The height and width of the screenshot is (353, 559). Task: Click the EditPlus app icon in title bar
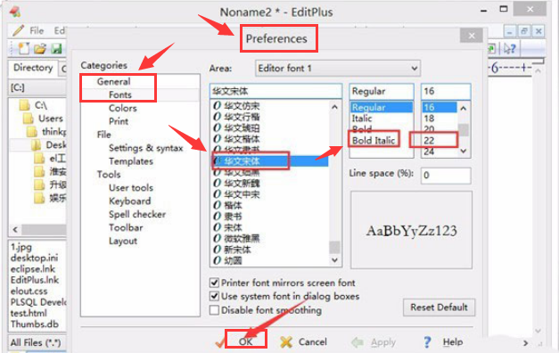tap(14, 12)
